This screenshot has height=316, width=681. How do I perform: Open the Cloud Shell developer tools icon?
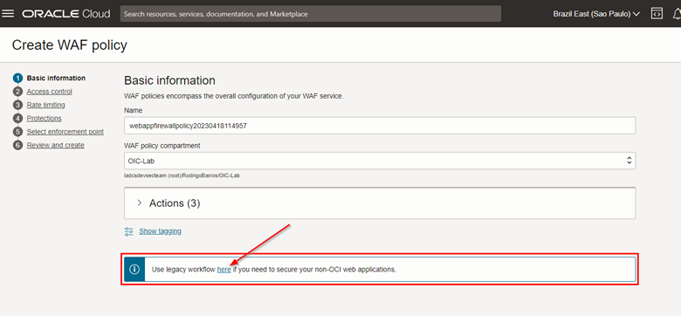pyautogui.click(x=657, y=14)
